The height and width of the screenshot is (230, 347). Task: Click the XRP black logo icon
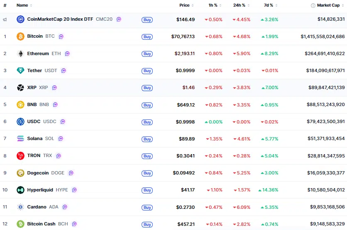tap(20, 87)
